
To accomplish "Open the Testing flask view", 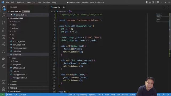I will (x=3, y=51).
